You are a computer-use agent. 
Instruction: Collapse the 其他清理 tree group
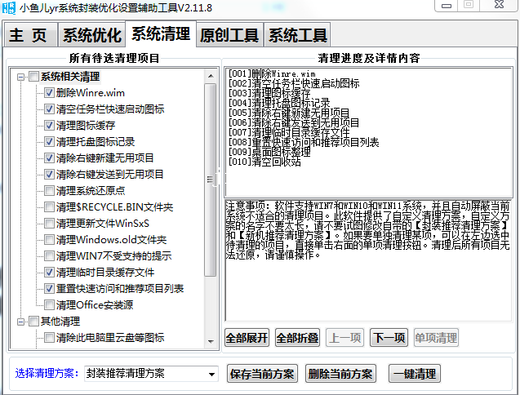point(20,321)
